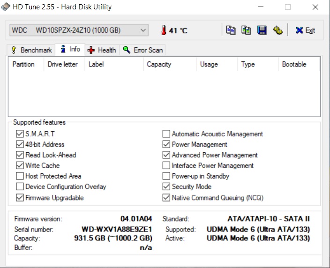Check the Device Configuration Overlay box
Viewport: 330px width, 268px height.
20,186
